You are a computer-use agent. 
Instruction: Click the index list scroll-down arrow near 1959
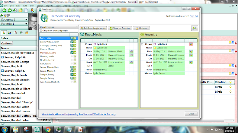(x=49, y=120)
